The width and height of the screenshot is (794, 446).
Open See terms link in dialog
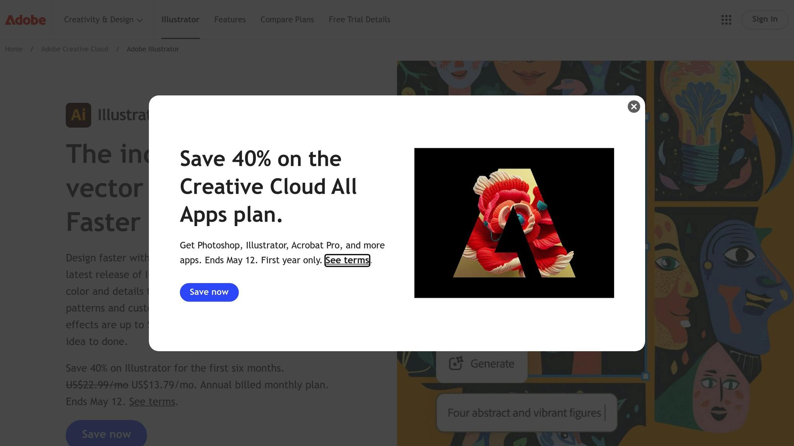coord(347,260)
